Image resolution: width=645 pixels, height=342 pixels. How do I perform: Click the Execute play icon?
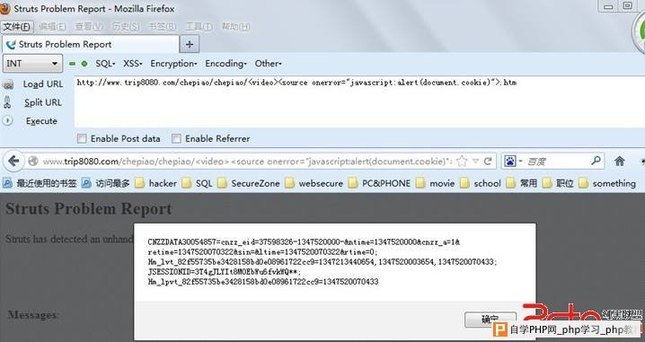(x=7, y=121)
